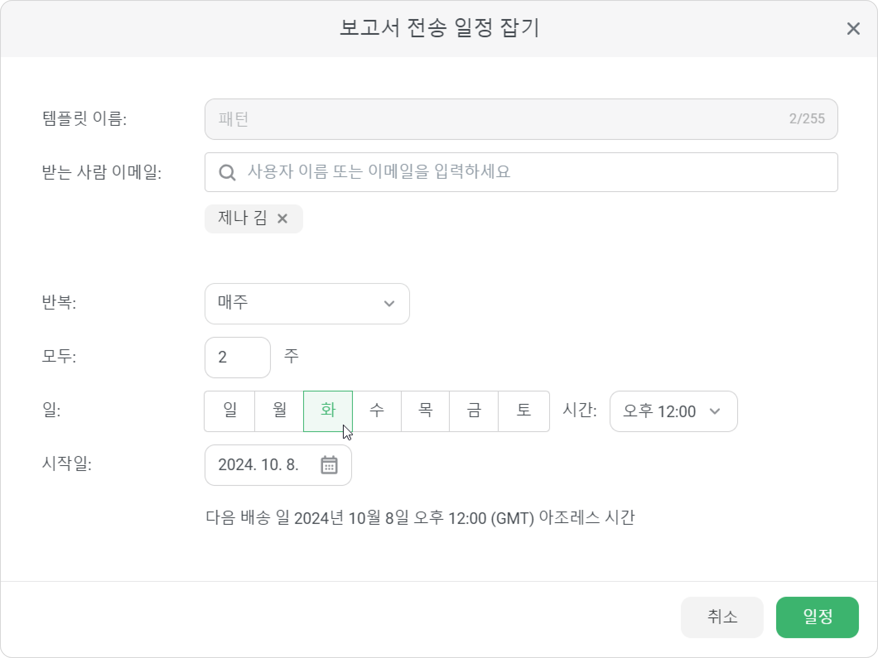The image size is (878, 658).
Task: Toggle the 일 (Sunday) day button
Action: 229,411
